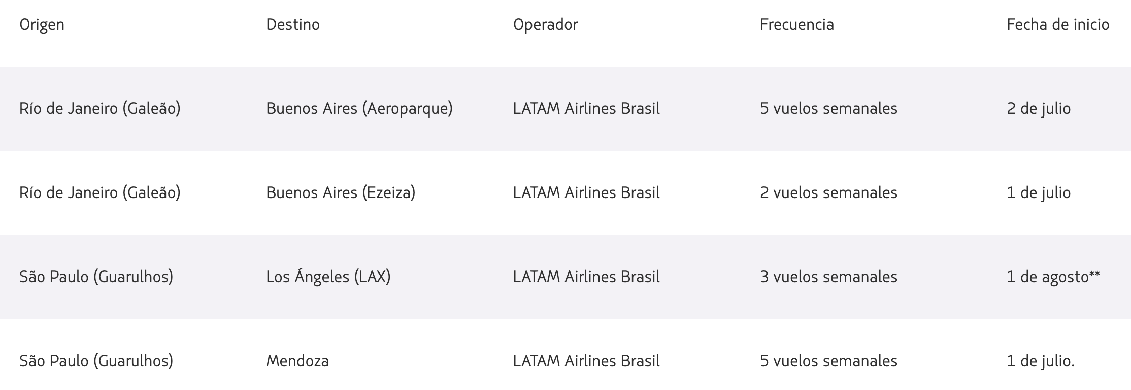Screen dimensions: 1131x390
Task: Click 5 vuelos semanales in Aeroparque row
Action: pyautogui.click(x=828, y=108)
